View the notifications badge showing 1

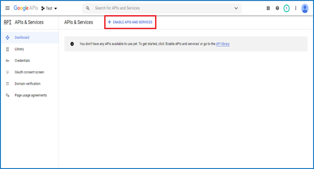coord(286,8)
